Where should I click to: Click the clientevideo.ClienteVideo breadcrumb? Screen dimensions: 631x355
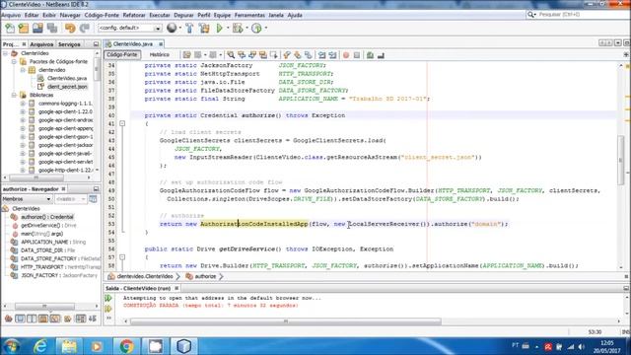click(145, 276)
